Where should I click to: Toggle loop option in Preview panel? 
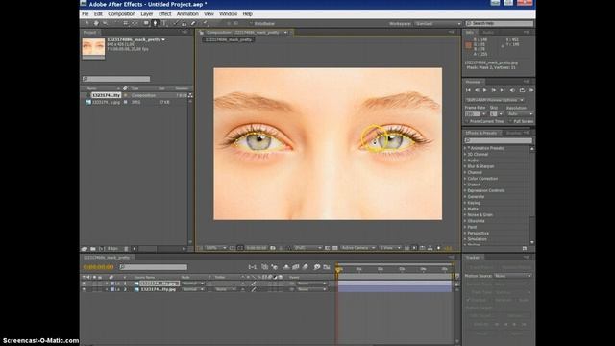point(522,90)
